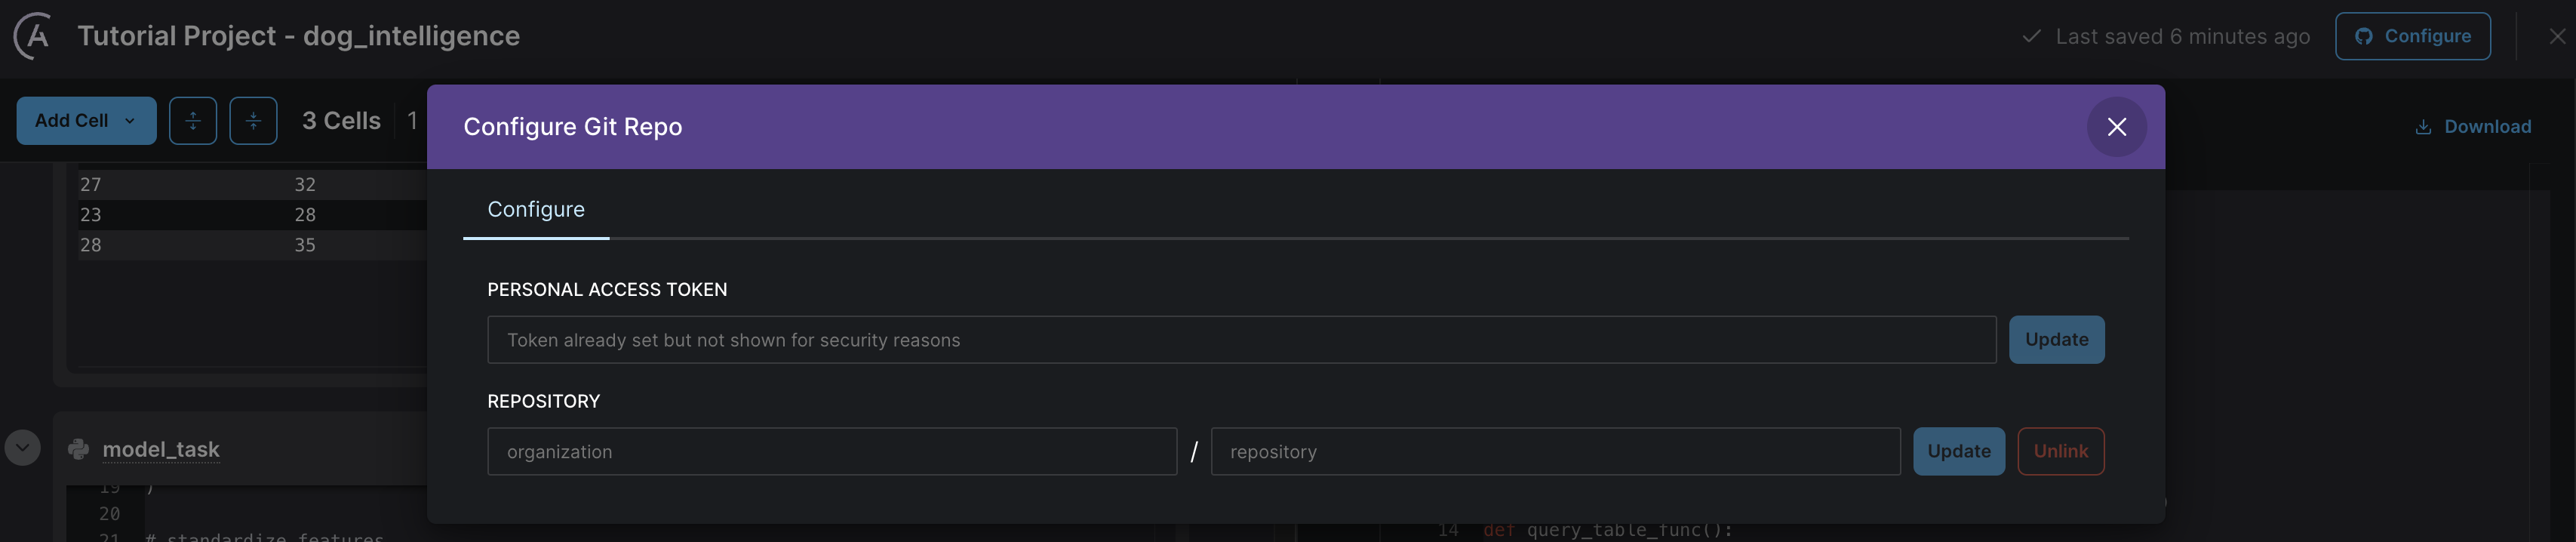
Task: Click the GitHub Configure button in header
Action: pos(2412,36)
